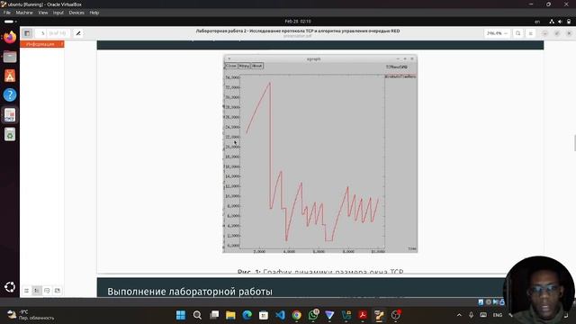This screenshot has height=324, width=576.
Task: Open the document search tool
Action: click(x=518, y=33)
